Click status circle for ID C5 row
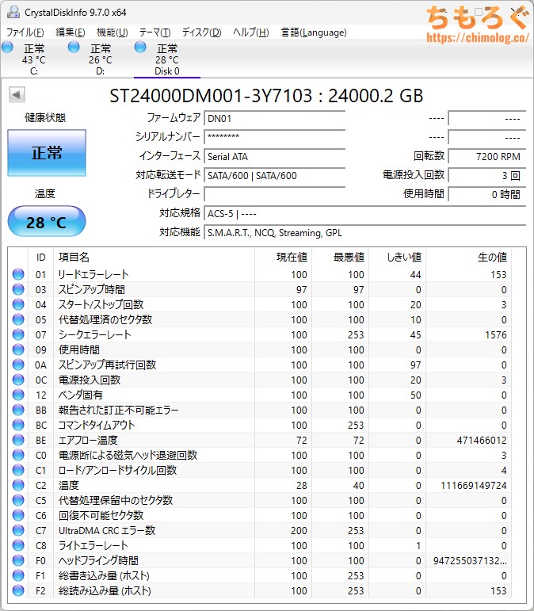The height and width of the screenshot is (611, 534). 18,500
